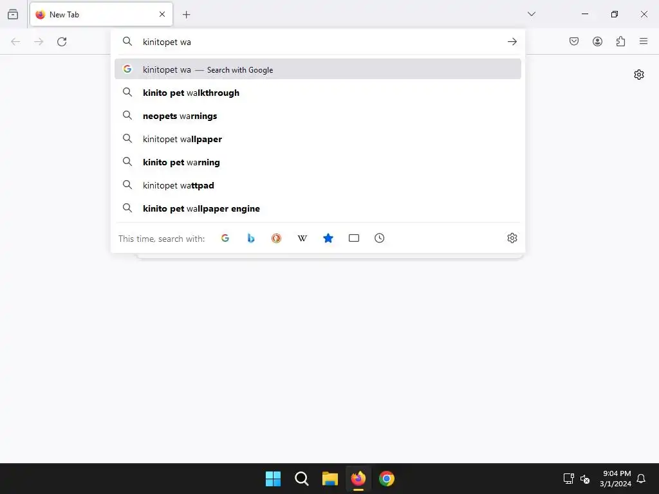Image resolution: width=659 pixels, height=494 pixels.
Task: Search in Bookmarks star icon
Action: 328,238
